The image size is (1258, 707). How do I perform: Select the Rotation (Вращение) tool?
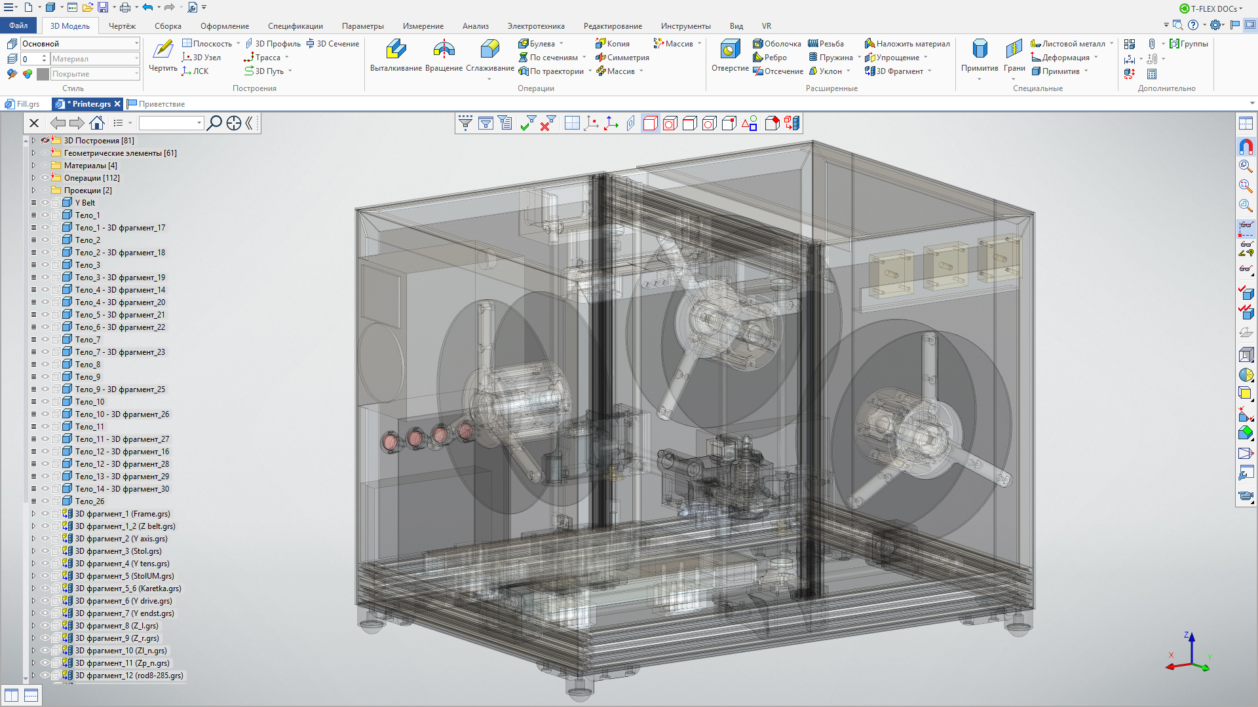pyautogui.click(x=444, y=56)
